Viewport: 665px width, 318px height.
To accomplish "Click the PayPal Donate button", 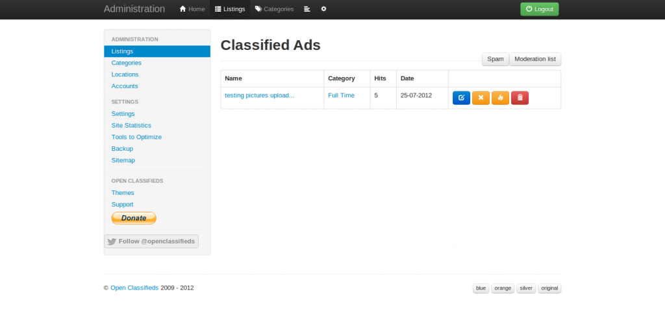I will (x=134, y=218).
